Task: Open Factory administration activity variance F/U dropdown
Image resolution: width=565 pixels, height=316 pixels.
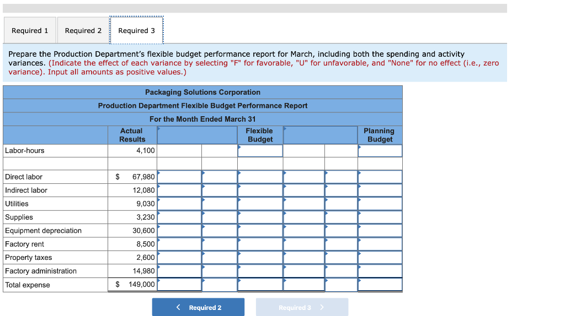Action: [x=341, y=271]
